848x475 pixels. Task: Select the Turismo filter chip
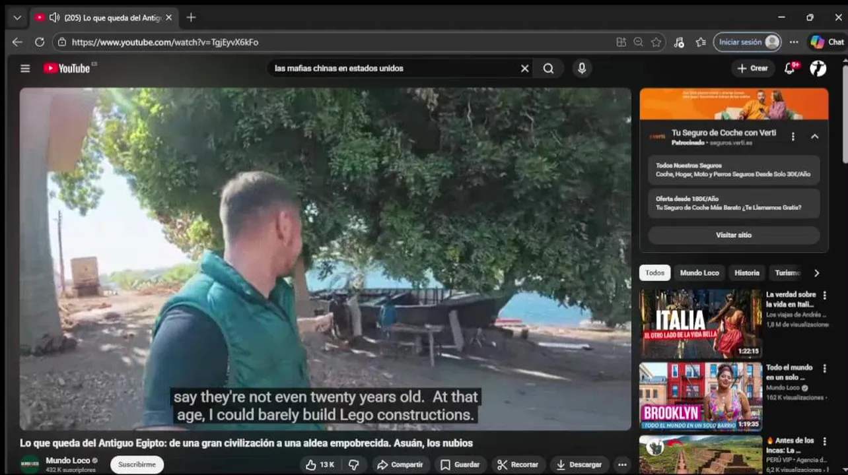(787, 272)
